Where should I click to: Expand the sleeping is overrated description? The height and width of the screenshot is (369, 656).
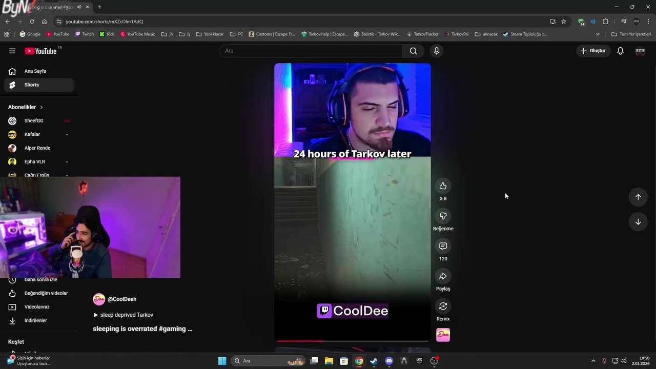(142, 329)
